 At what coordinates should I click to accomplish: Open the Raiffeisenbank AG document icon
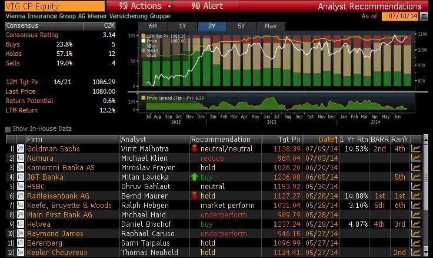[x=21, y=196]
